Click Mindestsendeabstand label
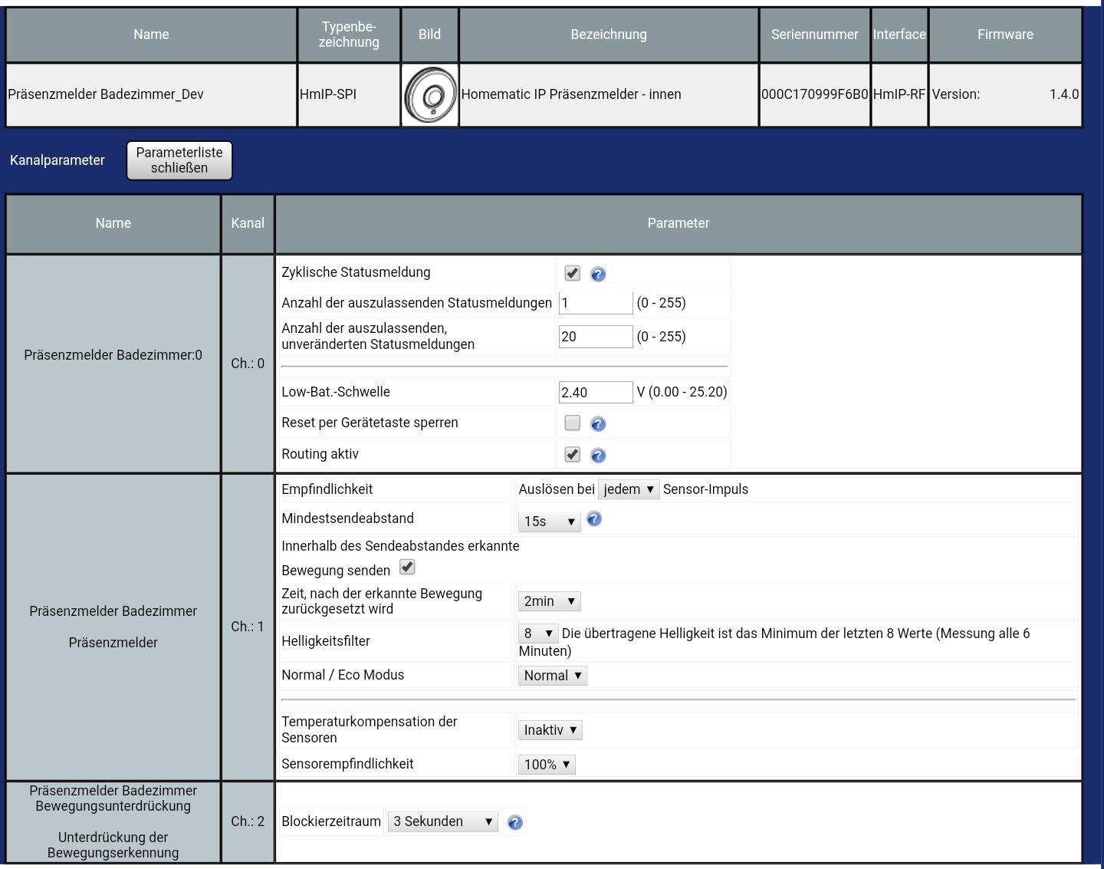This screenshot has width=1104, height=869. 347,518
